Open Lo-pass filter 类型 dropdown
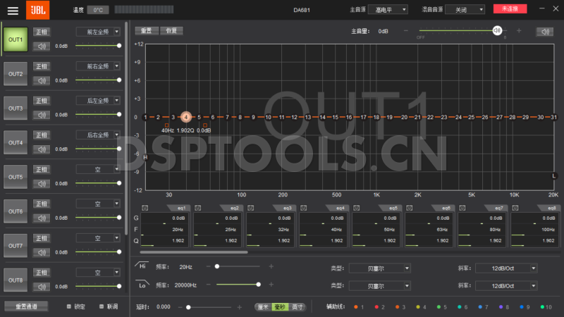The image size is (564, 317). (x=379, y=286)
